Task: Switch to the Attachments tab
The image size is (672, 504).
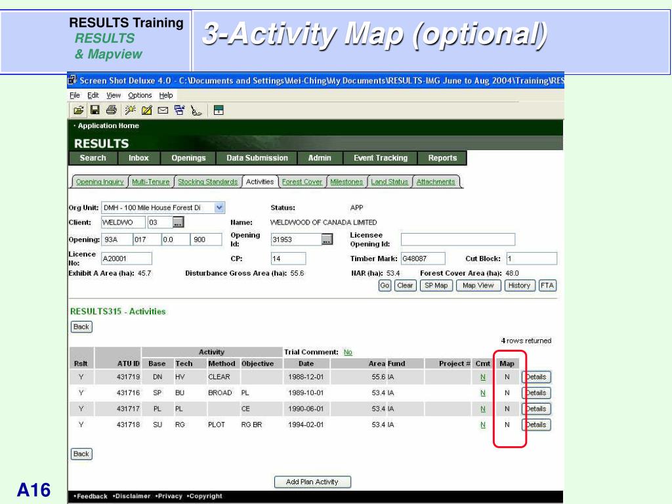Action: click(436, 182)
